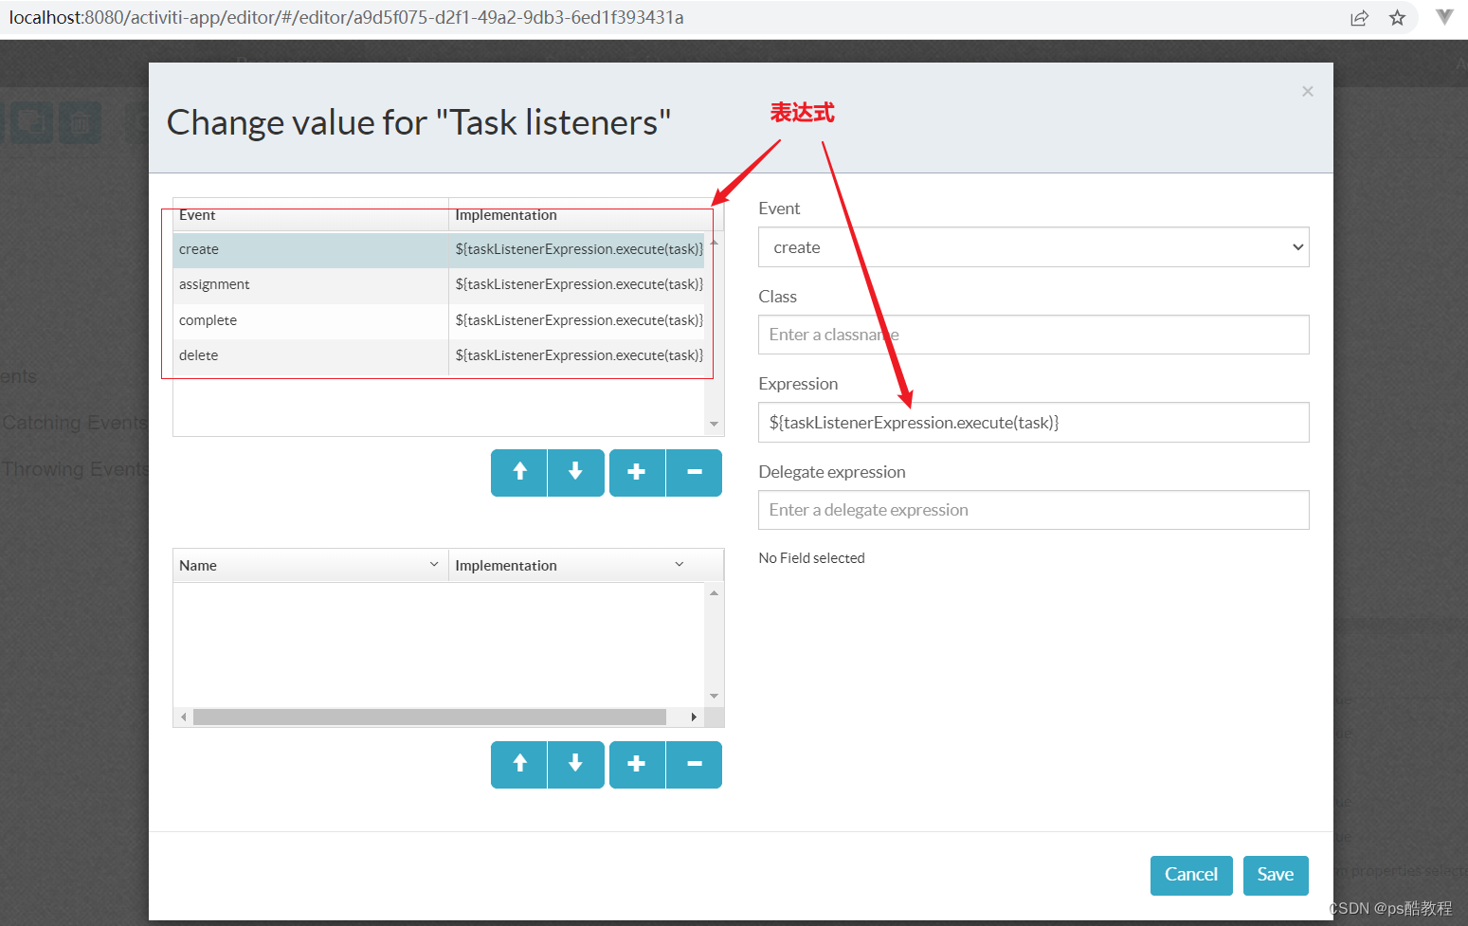Focus the Delegate expression input field
This screenshot has height=926, width=1468.
(x=1033, y=510)
